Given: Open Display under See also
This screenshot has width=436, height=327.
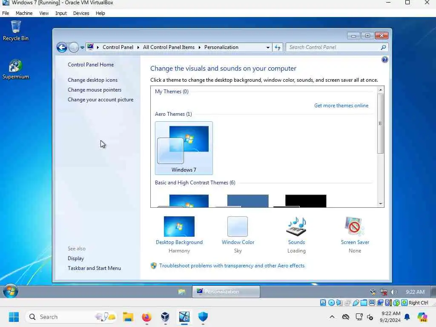Looking at the screenshot, I should [x=76, y=258].
